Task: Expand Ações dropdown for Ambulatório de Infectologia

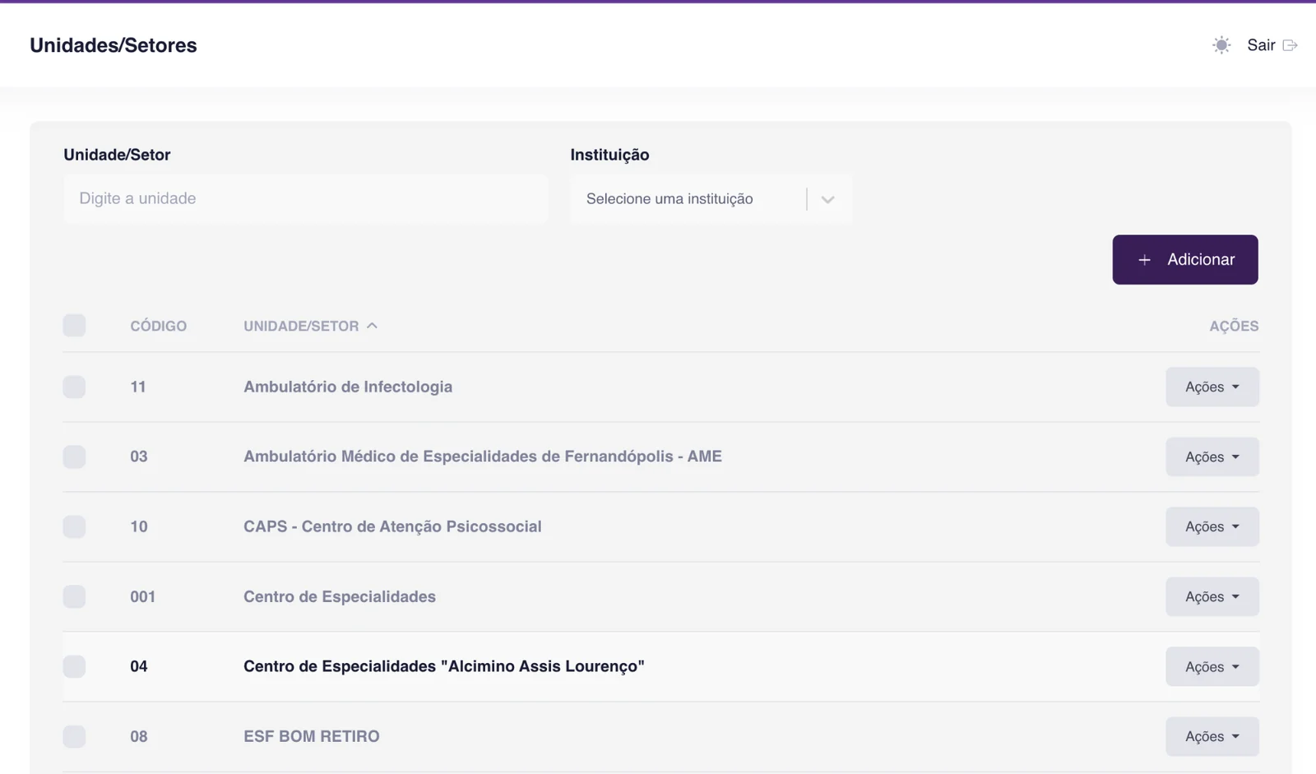Action: 1212,387
